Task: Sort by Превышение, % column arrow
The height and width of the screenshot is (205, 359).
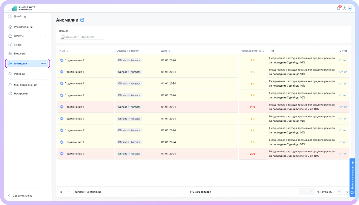Action: coord(263,51)
